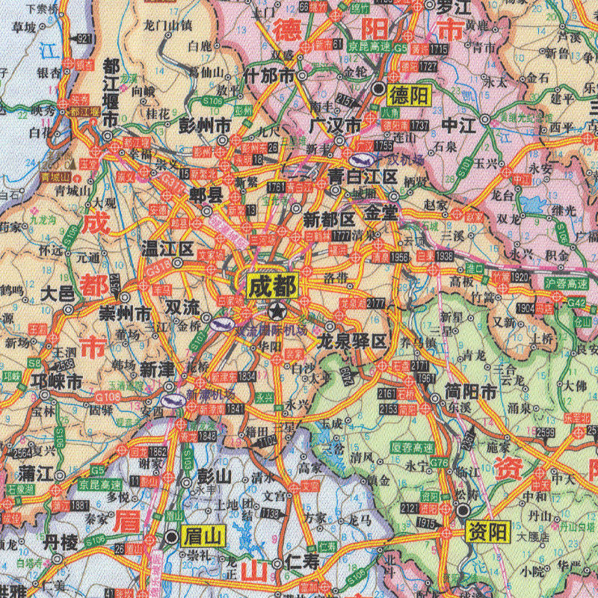Click the circle marker beside 简阳市
Screen dimensions: 598x598
tap(436, 398)
